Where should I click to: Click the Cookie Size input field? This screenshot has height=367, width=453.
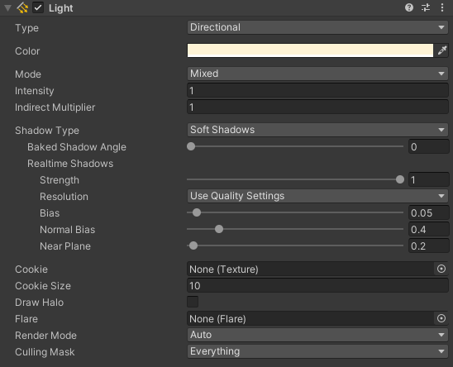317,285
